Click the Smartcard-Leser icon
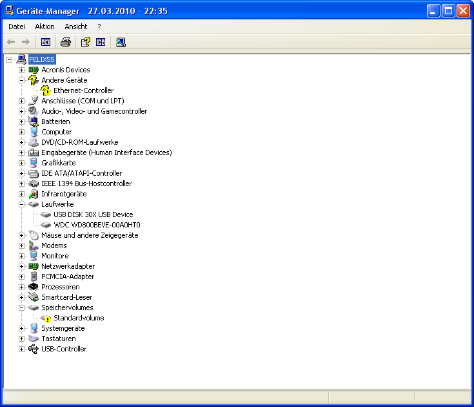The width and height of the screenshot is (474, 407). coord(34,297)
